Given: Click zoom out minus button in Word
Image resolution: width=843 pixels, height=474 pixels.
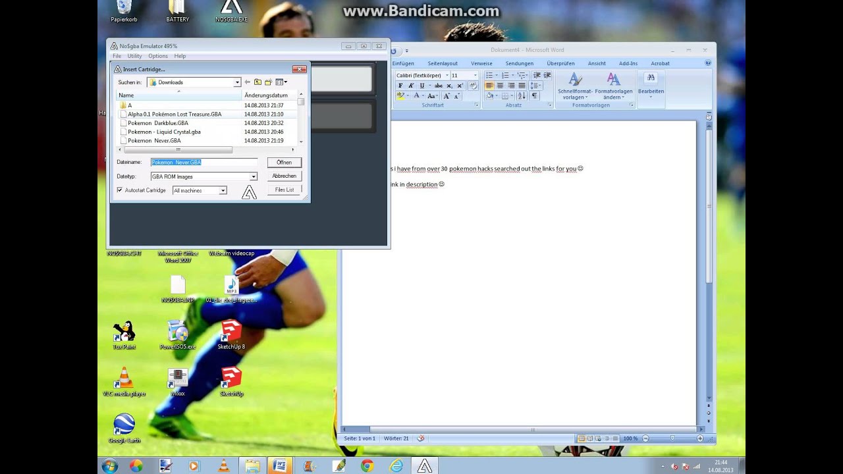Looking at the screenshot, I should 645,438.
